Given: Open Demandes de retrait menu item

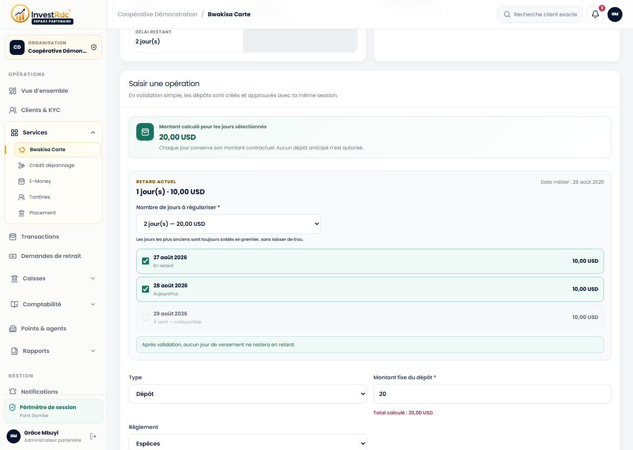Looking at the screenshot, I should 53,256.
